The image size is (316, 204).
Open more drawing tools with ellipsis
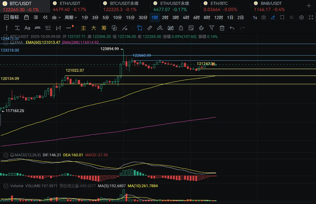click(69, 28)
